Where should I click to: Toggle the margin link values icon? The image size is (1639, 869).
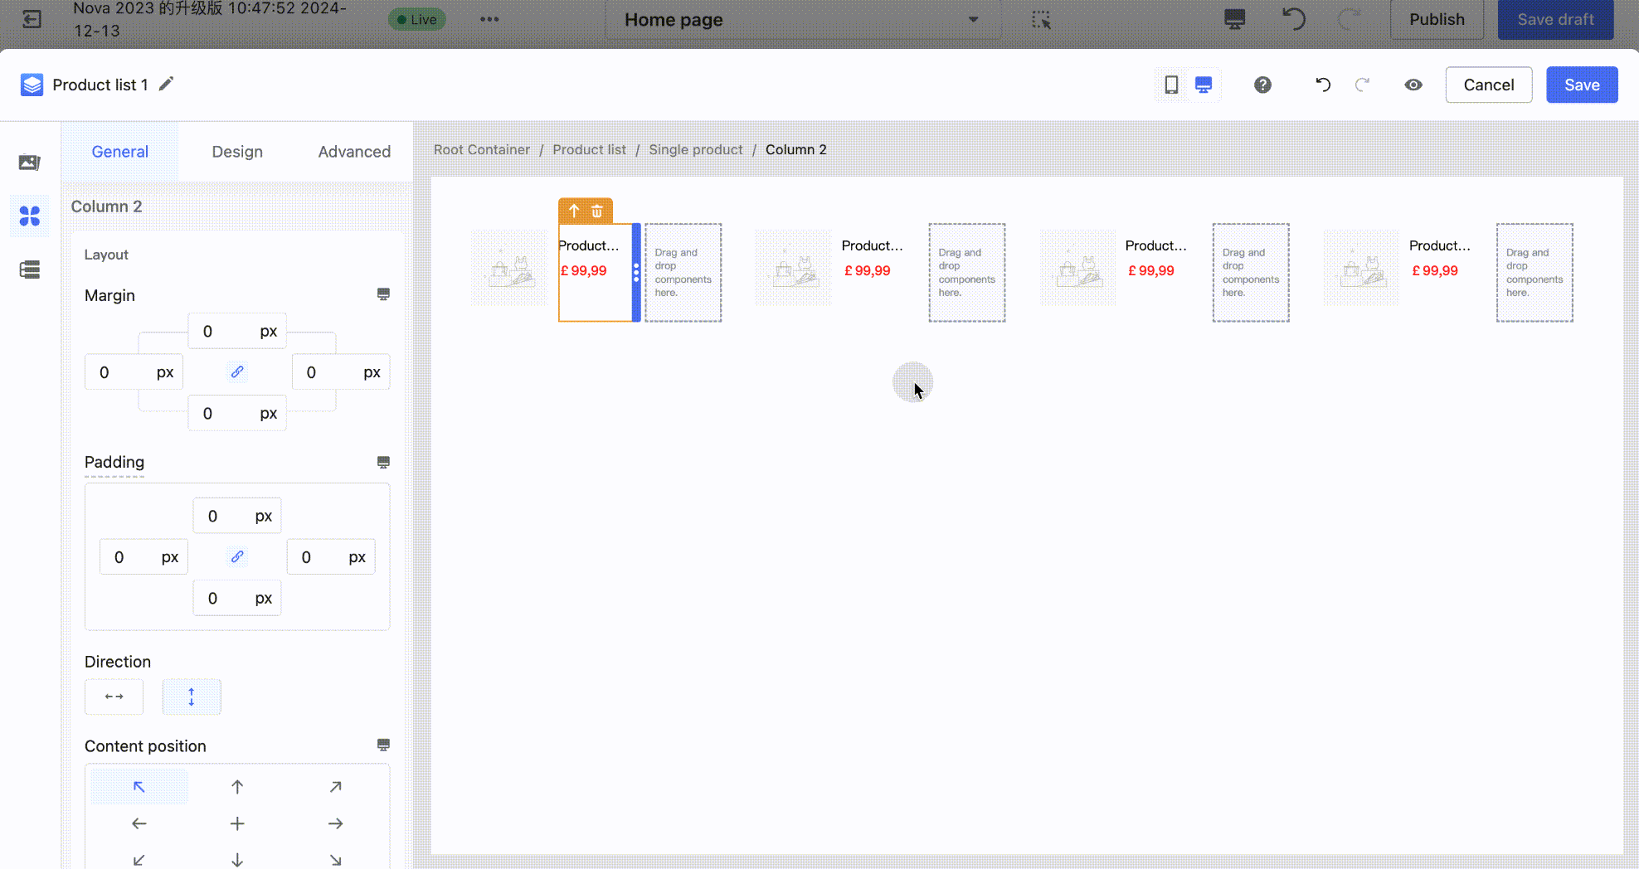[x=237, y=372]
